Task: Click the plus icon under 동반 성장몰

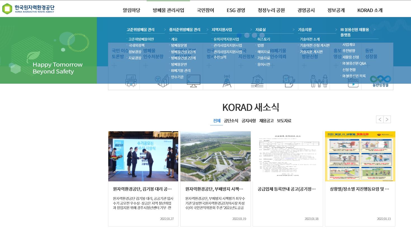Action: (368, 66)
